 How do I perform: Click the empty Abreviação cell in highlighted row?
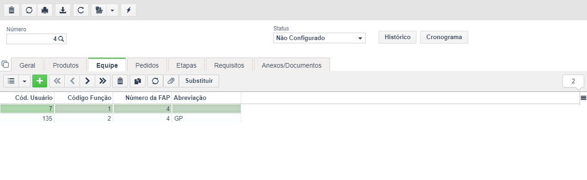point(206,109)
